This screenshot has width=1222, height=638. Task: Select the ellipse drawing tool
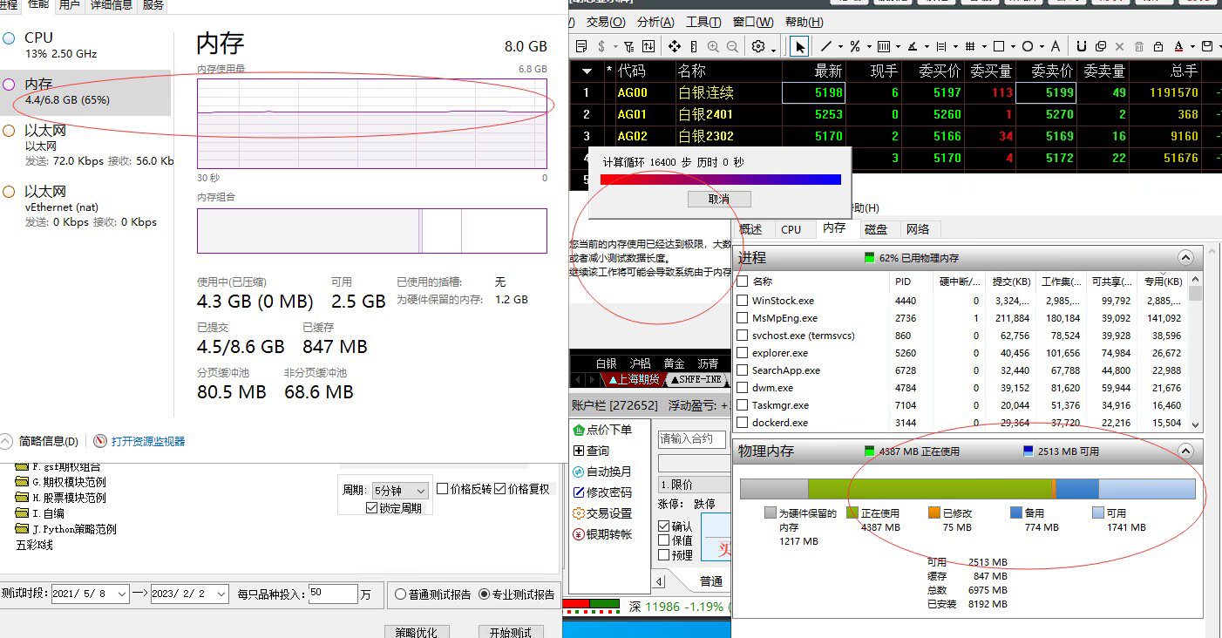(1028, 46)
